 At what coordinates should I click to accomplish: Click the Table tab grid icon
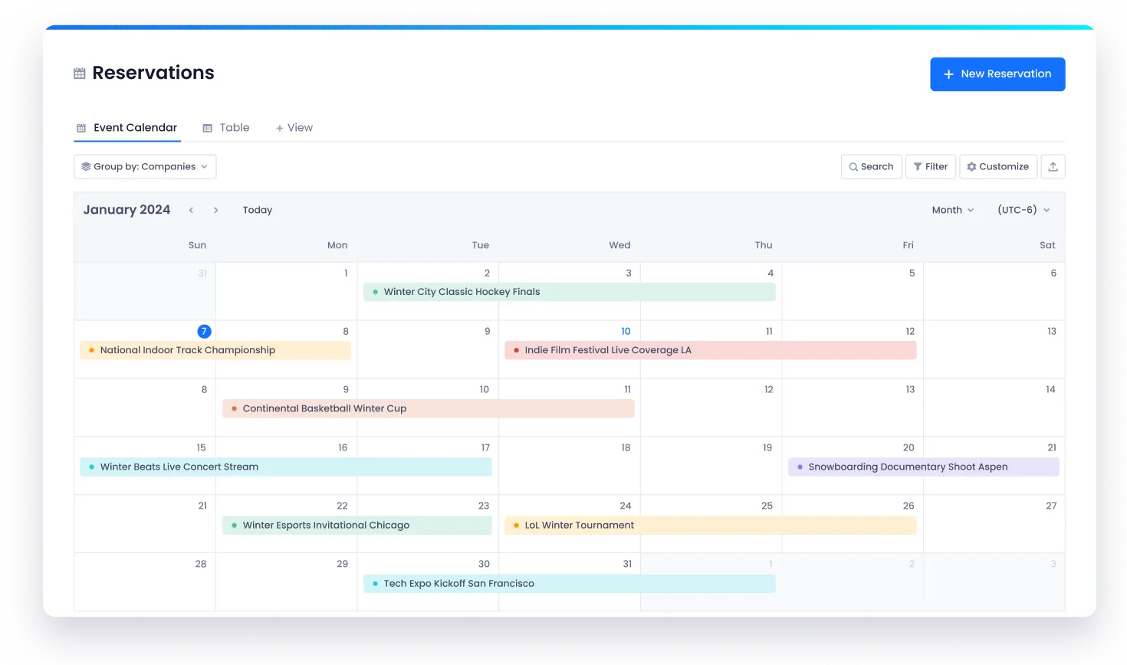click(207, 128)
